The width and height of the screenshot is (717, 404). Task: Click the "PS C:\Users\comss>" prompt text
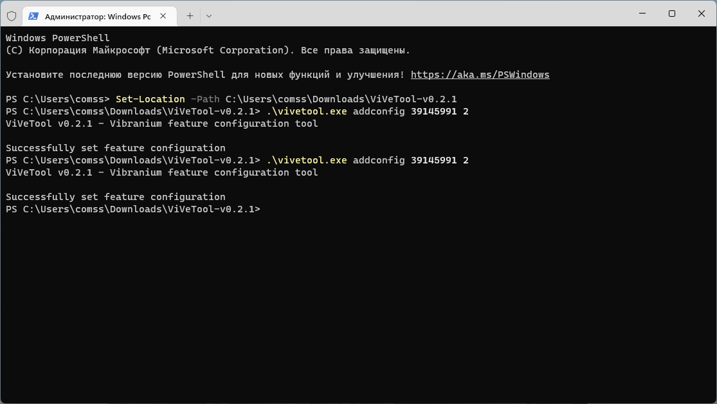(x=58, y=99)
